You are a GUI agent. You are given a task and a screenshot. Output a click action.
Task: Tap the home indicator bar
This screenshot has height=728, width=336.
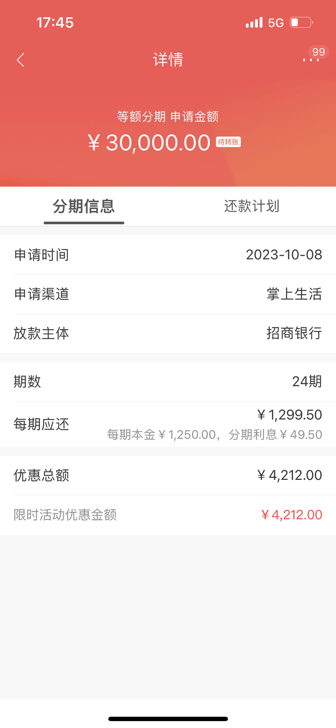168,719
